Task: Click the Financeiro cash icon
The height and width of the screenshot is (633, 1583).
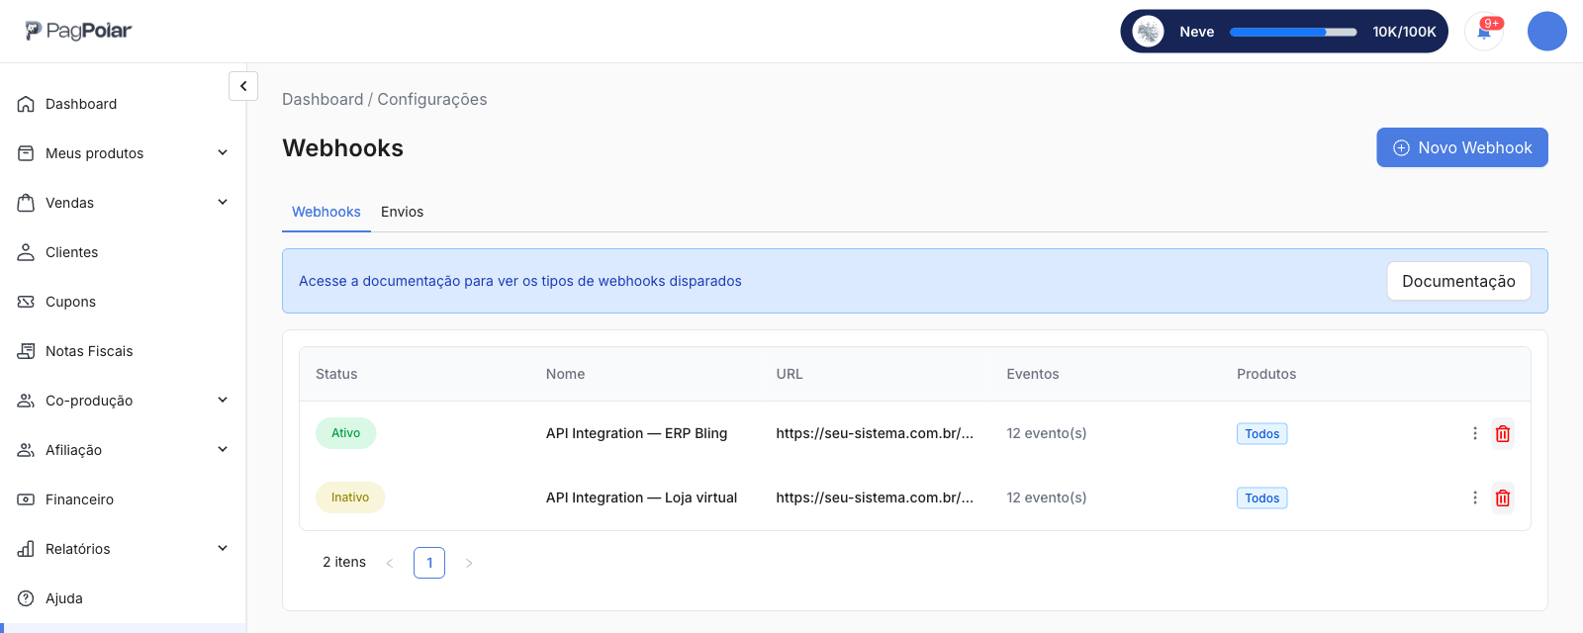Action: pos(26,499)
